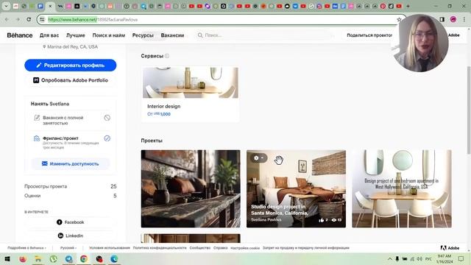The height and width of the screenshot is (265, 471).
Task: Open the Interior design service thumbnail
Action: (191, 82)
